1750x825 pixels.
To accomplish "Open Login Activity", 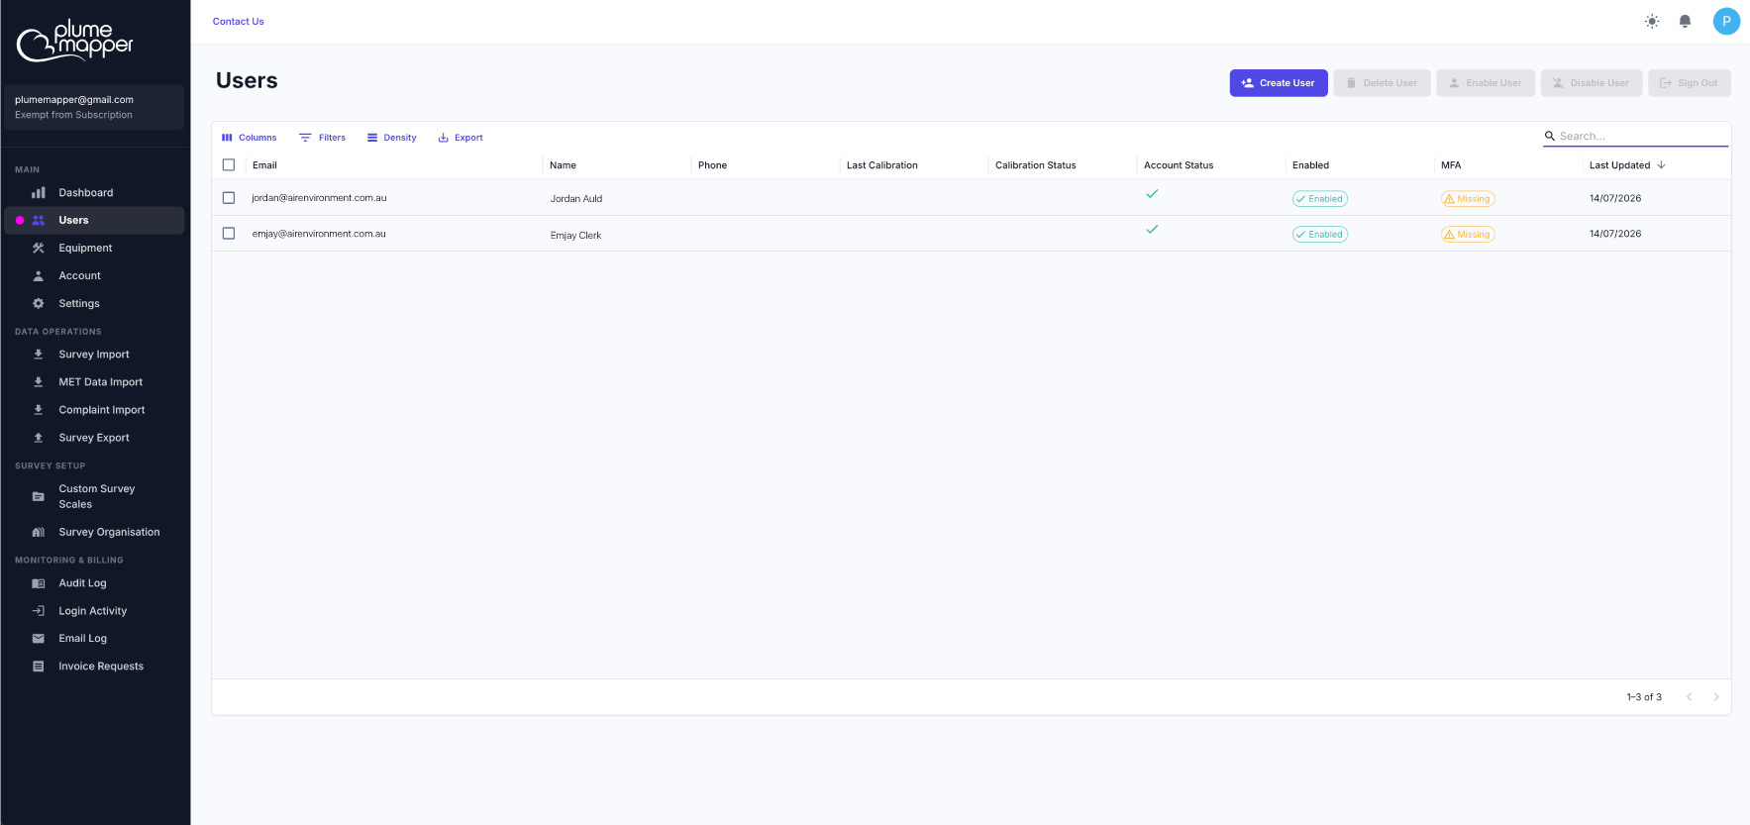I will (x=94, y=611).
